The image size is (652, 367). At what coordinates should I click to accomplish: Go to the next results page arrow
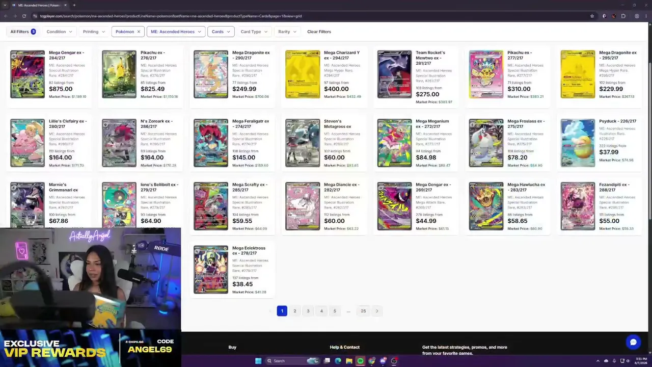pos(377,311)
